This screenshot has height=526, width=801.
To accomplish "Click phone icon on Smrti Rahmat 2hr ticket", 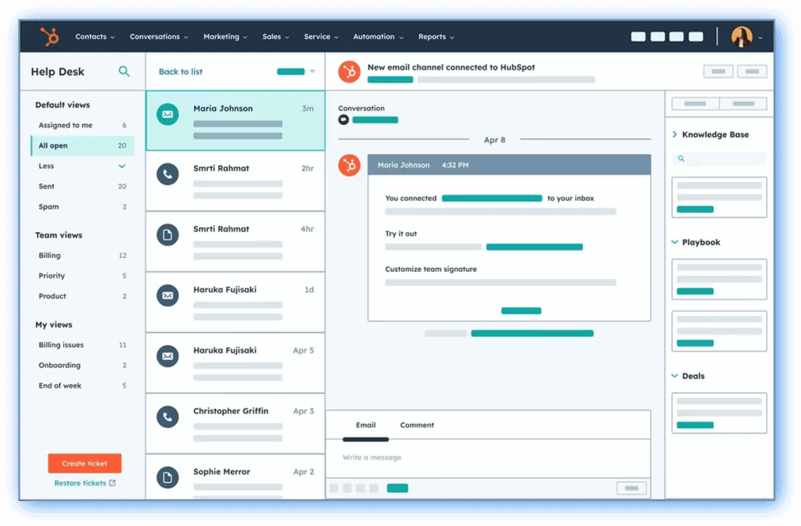I will coord(167,174).
